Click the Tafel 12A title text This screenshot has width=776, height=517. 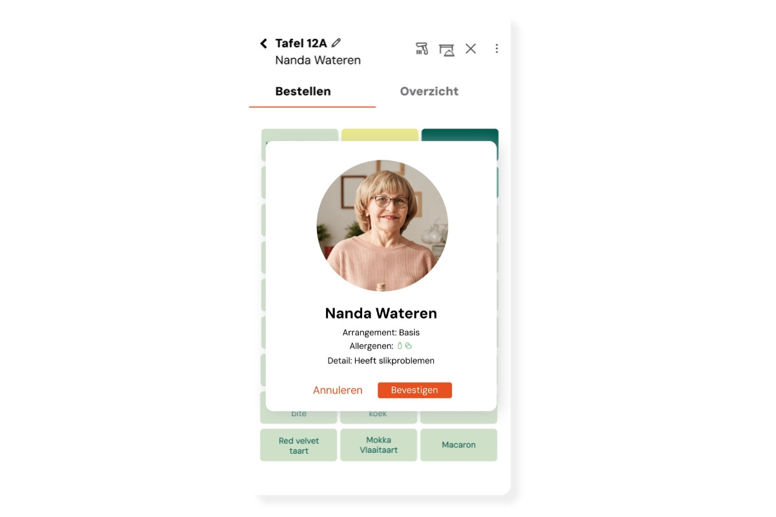click(301, 43)
